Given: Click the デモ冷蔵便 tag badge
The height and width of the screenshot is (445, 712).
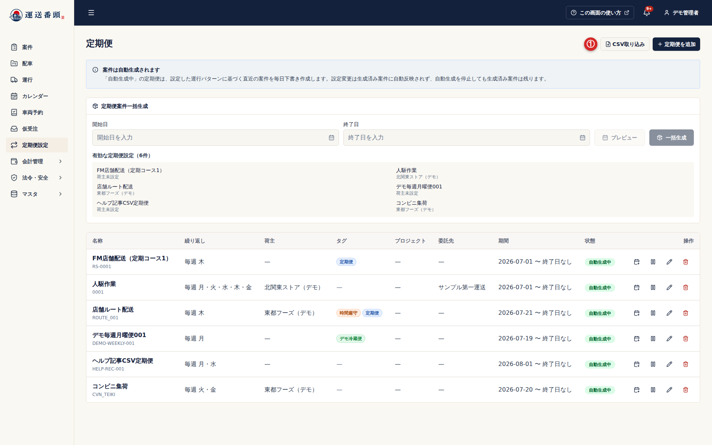Looking at the screenshot, I should [350, 339].
